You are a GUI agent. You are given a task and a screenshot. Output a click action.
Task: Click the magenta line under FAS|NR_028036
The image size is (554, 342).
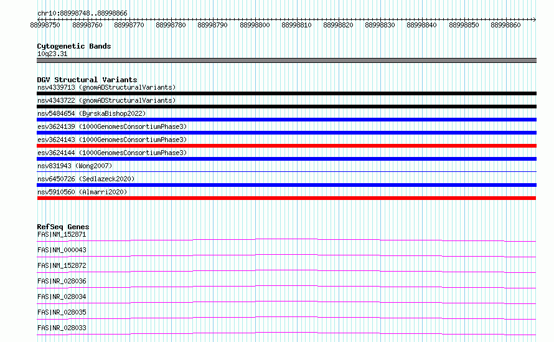pos(286,287)
